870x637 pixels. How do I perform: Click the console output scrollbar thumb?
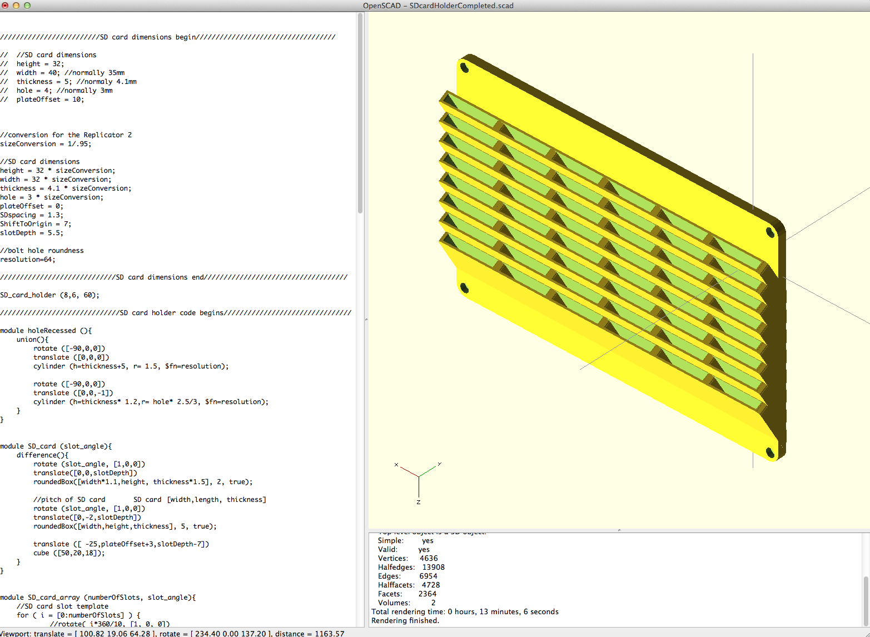pos(866,601)
